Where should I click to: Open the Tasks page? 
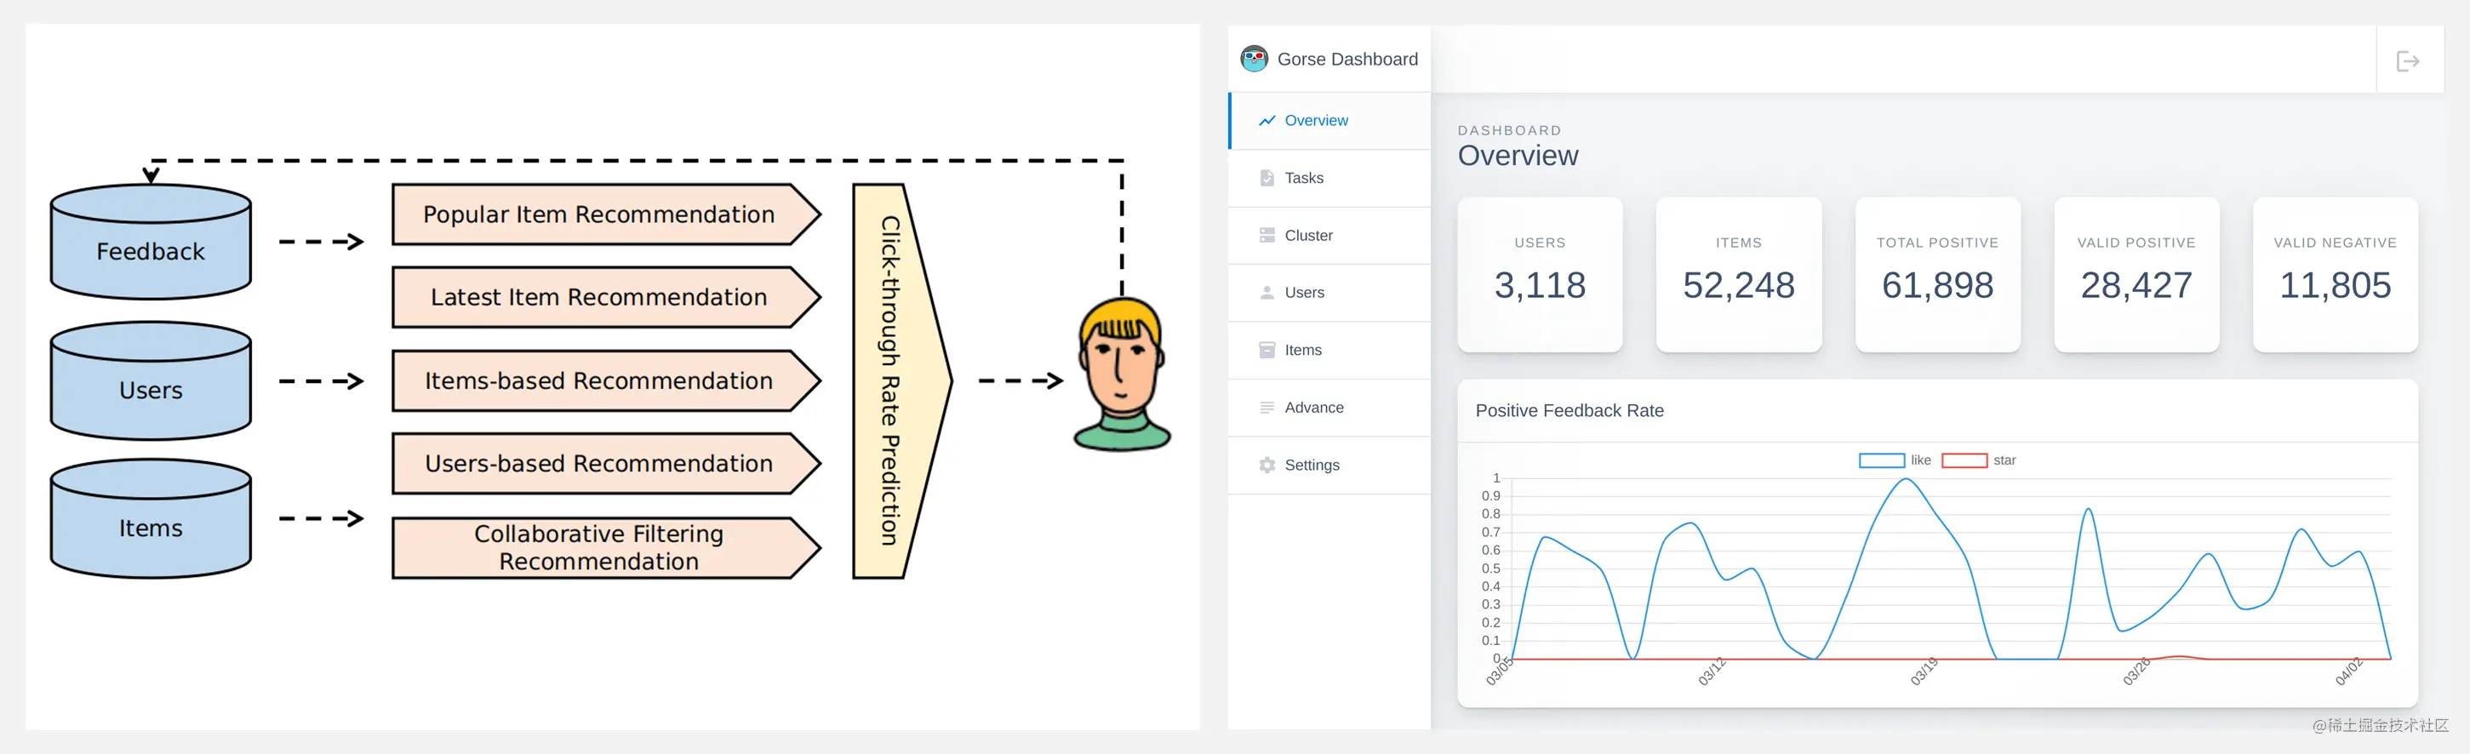pyautogui.click(x=1329, y=179)
